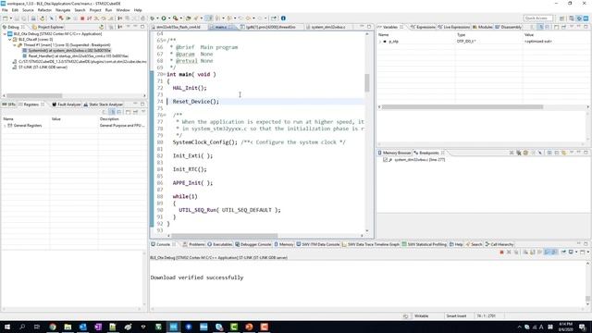
Task: Switch to the Problems tab
Action: click(193, 244)
